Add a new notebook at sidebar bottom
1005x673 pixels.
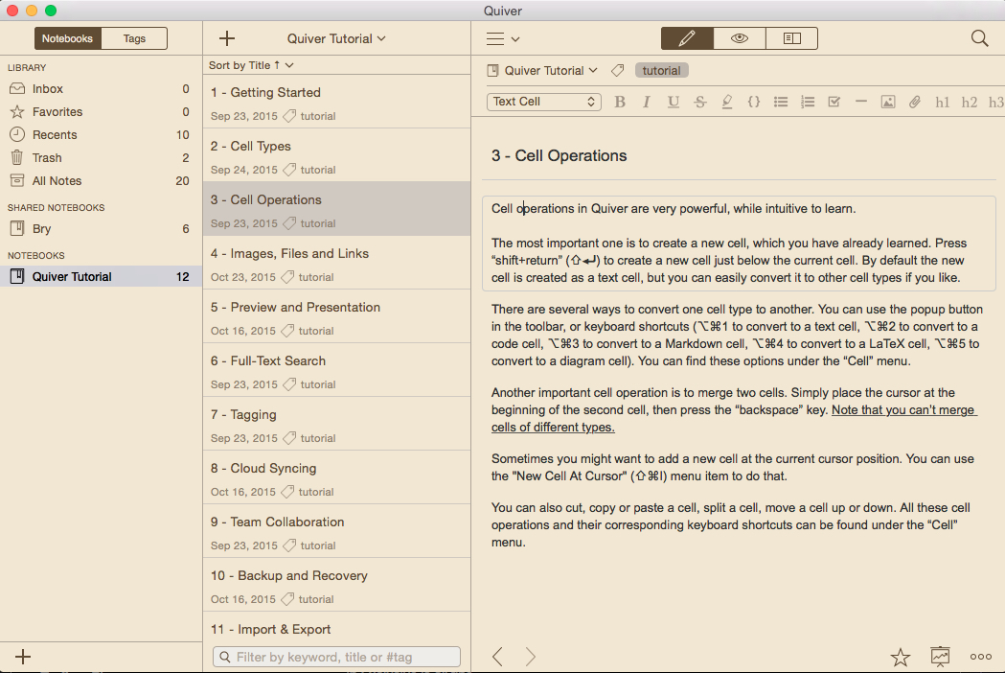pyautogui.click(x=22, y=657)
